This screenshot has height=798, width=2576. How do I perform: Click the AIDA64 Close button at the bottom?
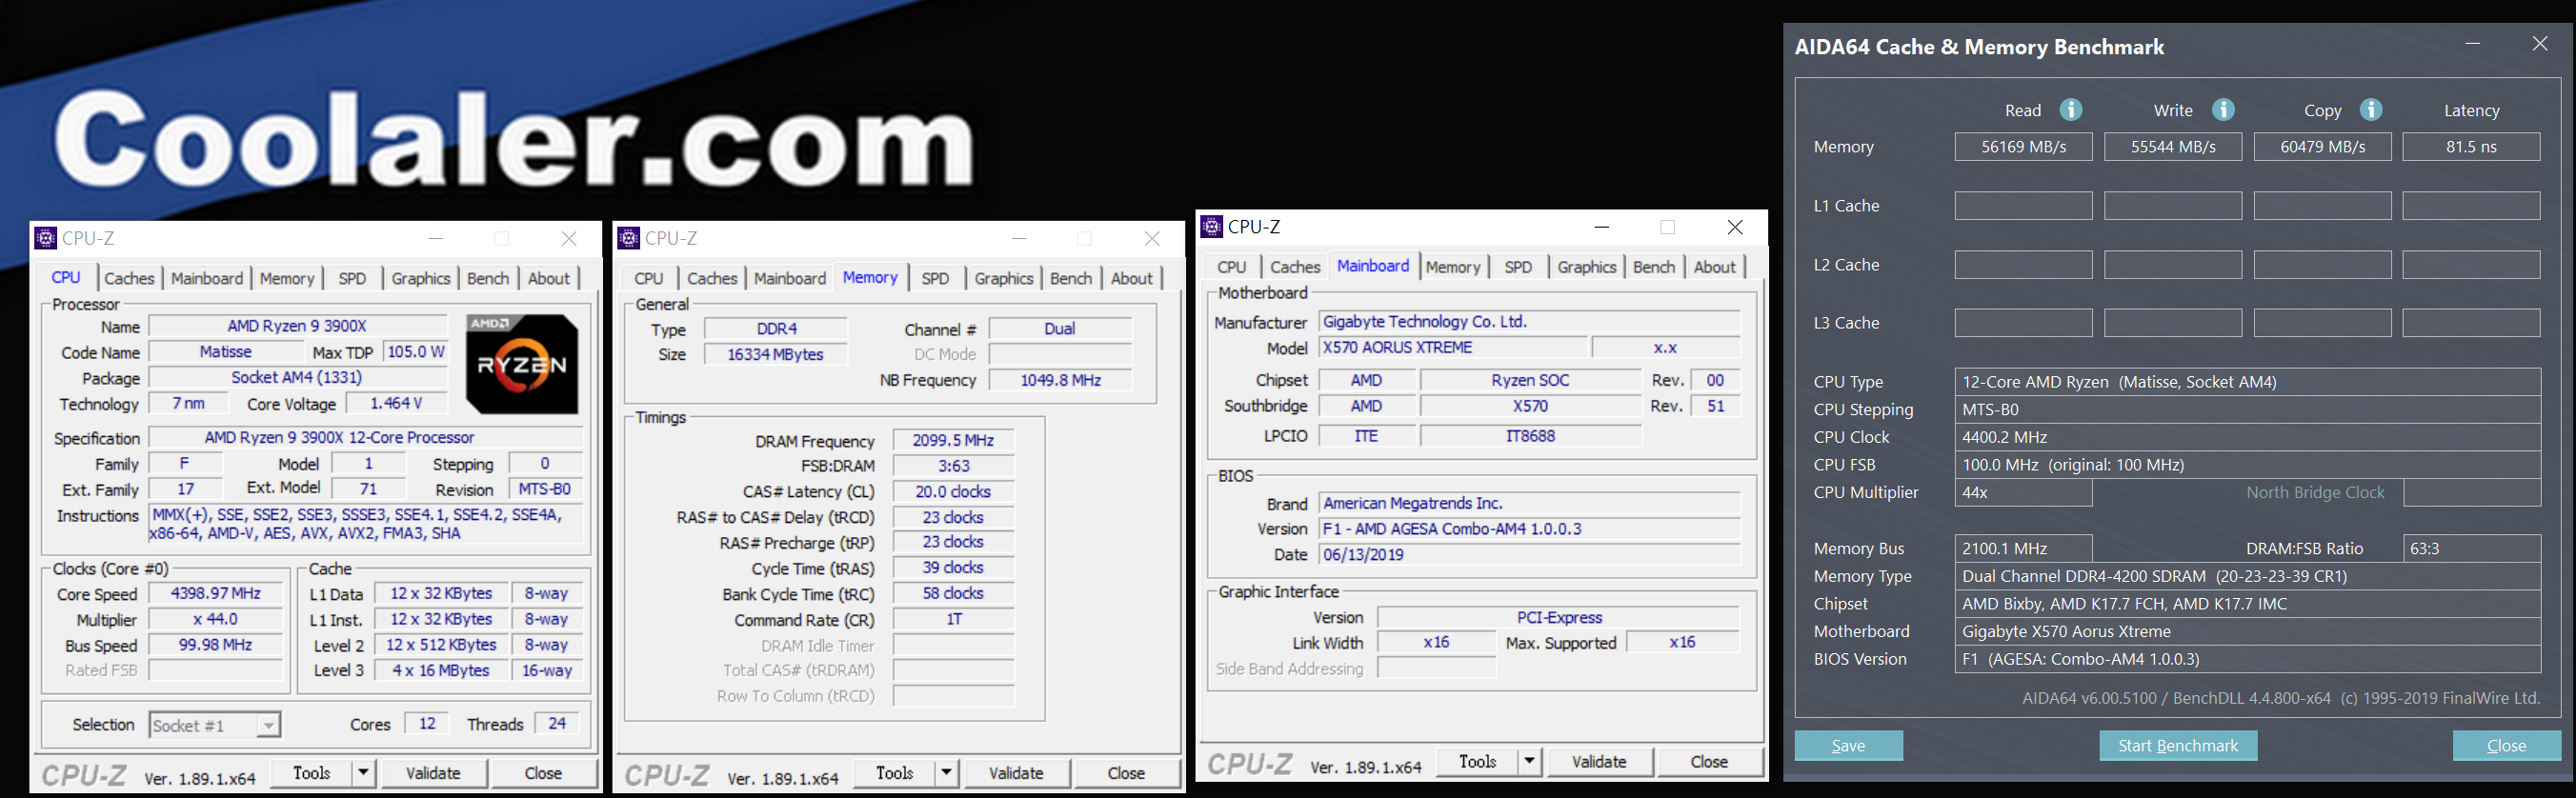[x=2506, y=746]
